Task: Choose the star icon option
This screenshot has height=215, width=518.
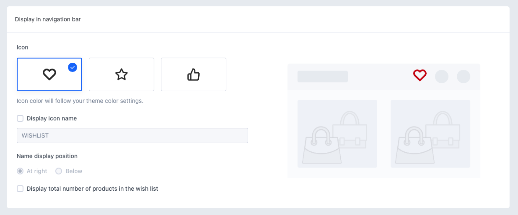Action: [x=121, y=75]
